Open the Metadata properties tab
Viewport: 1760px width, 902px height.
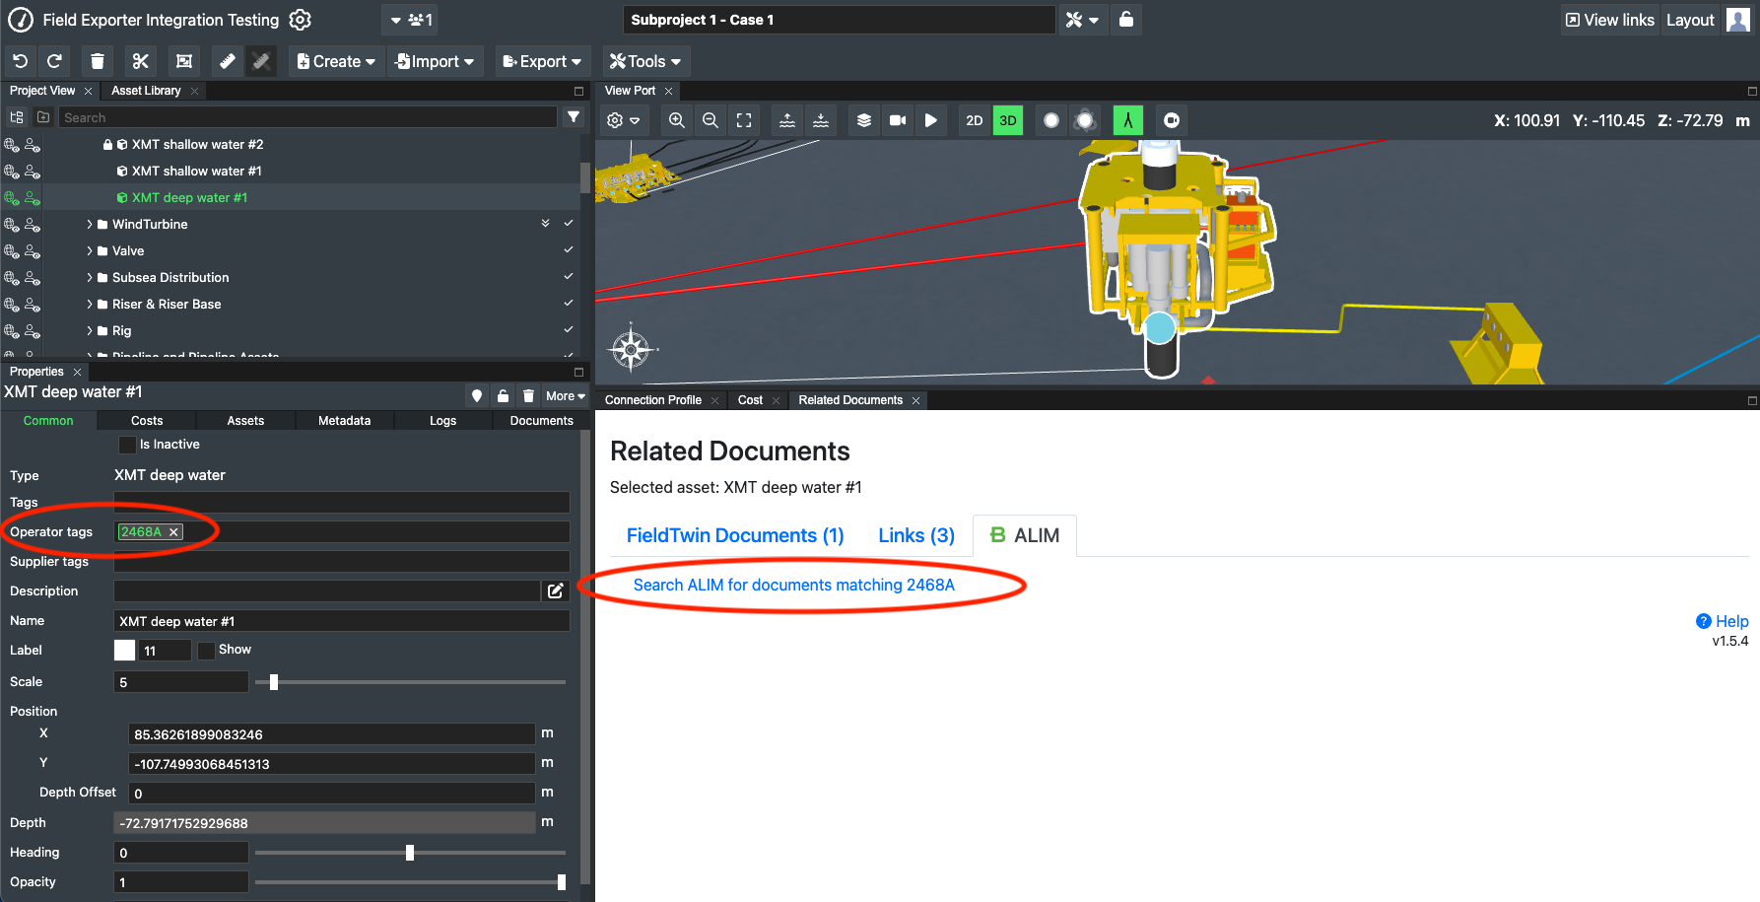[344, 420]
